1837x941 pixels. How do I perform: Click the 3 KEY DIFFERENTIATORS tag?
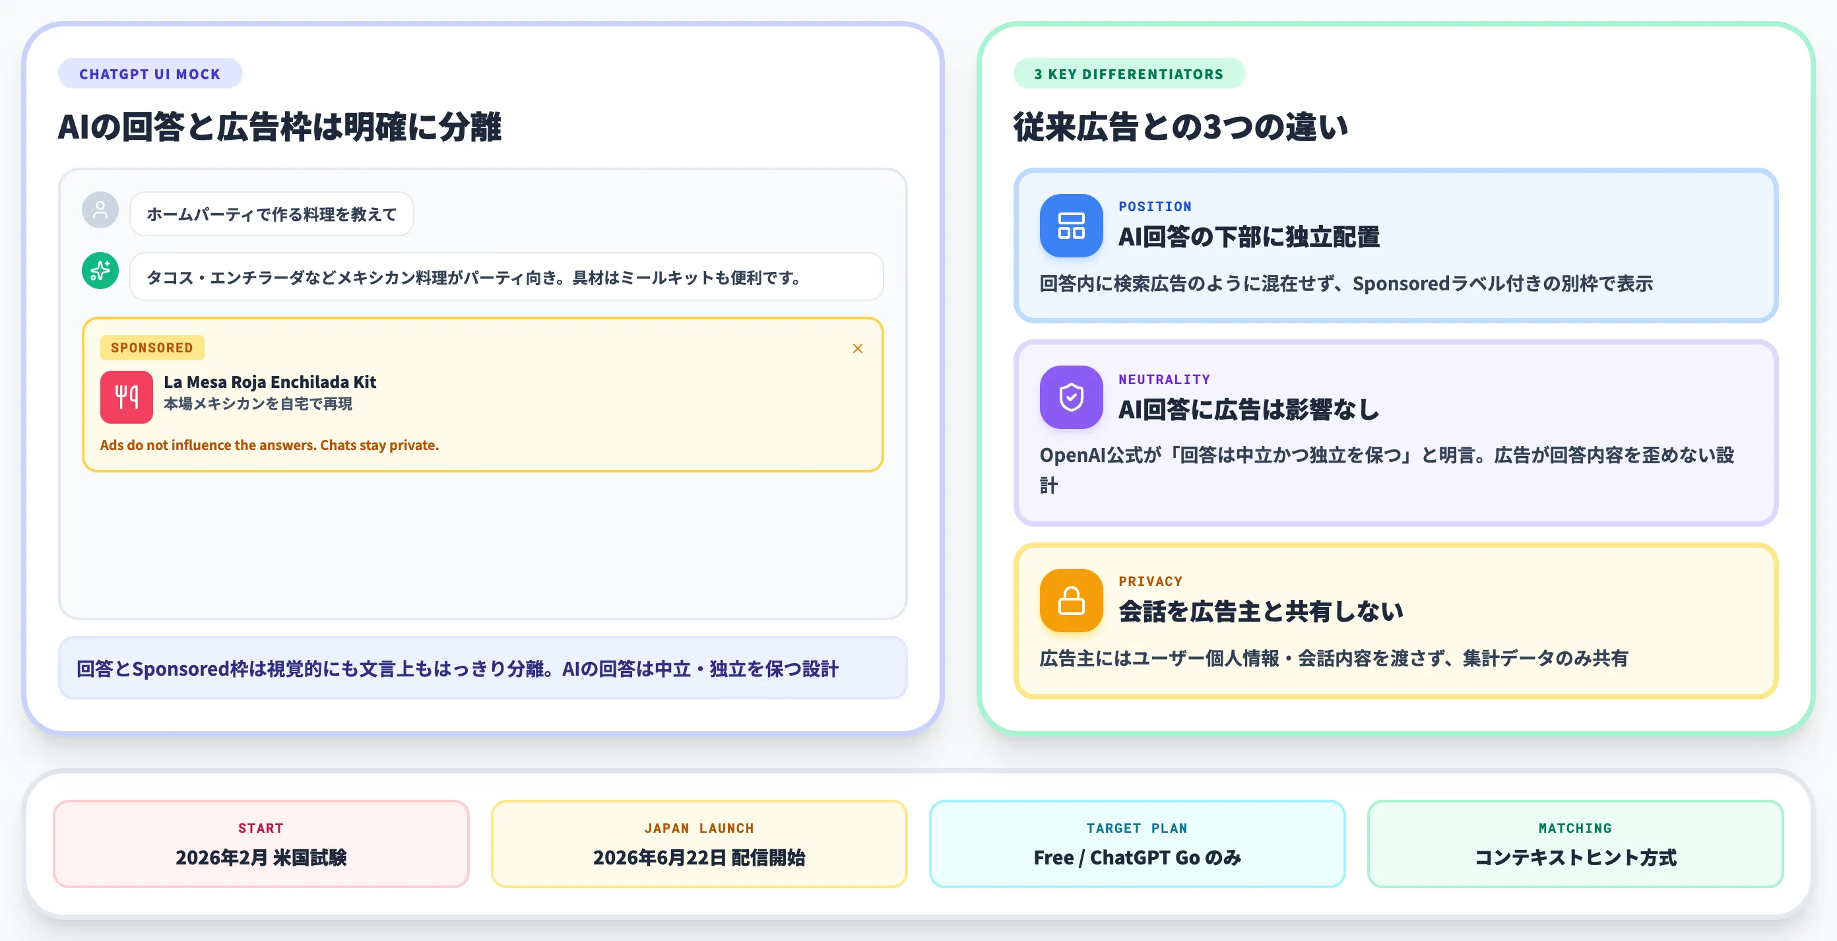(x=1129, y=73)
